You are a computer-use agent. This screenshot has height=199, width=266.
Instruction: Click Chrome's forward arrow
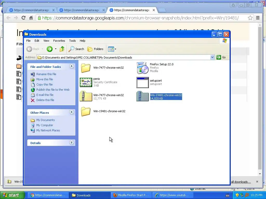click(x=16, y=18)
